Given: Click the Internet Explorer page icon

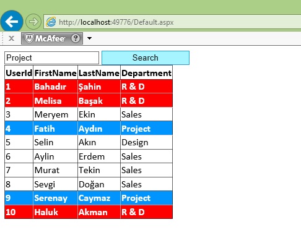Looking at the screenshot, I should click(51, 22).
